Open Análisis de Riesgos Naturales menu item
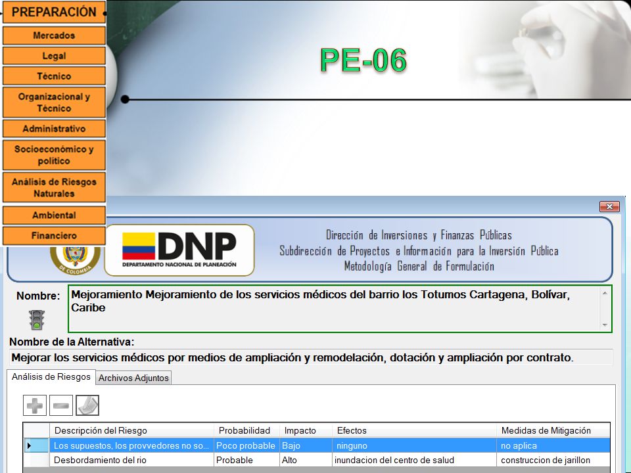The image size is (631, 473). [54, 187]
